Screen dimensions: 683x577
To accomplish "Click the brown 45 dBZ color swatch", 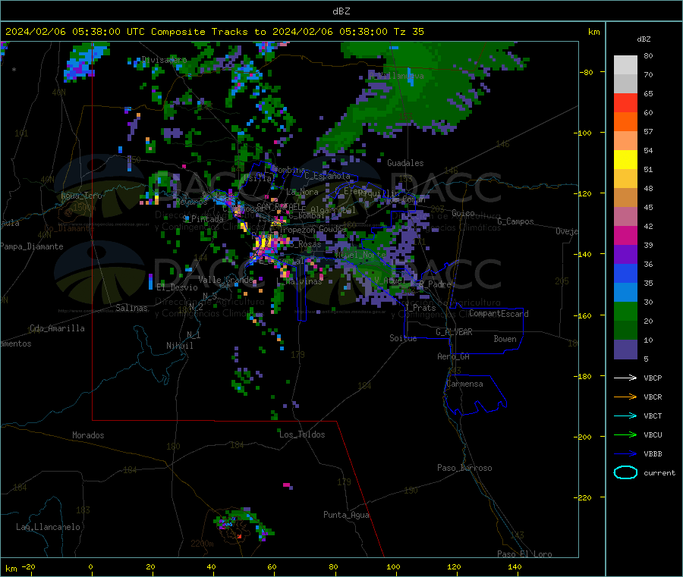I will (x=625, y=198).
